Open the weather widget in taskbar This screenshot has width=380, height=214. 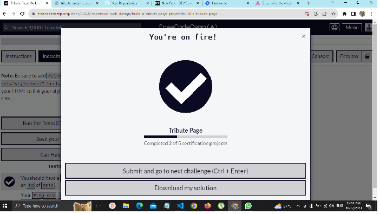coord(283,206)
